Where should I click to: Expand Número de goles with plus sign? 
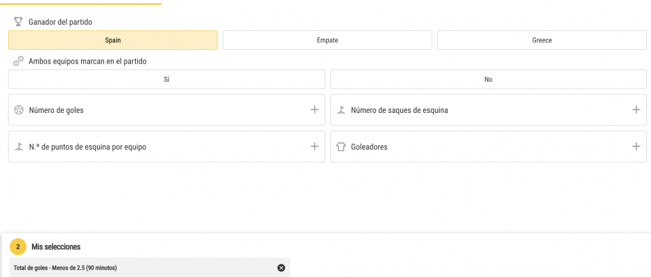point(314,109)
